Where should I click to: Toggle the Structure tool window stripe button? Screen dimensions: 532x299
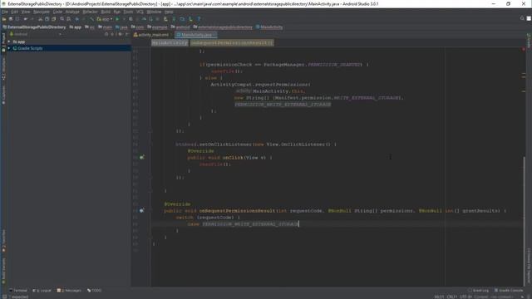pos(3,69)
